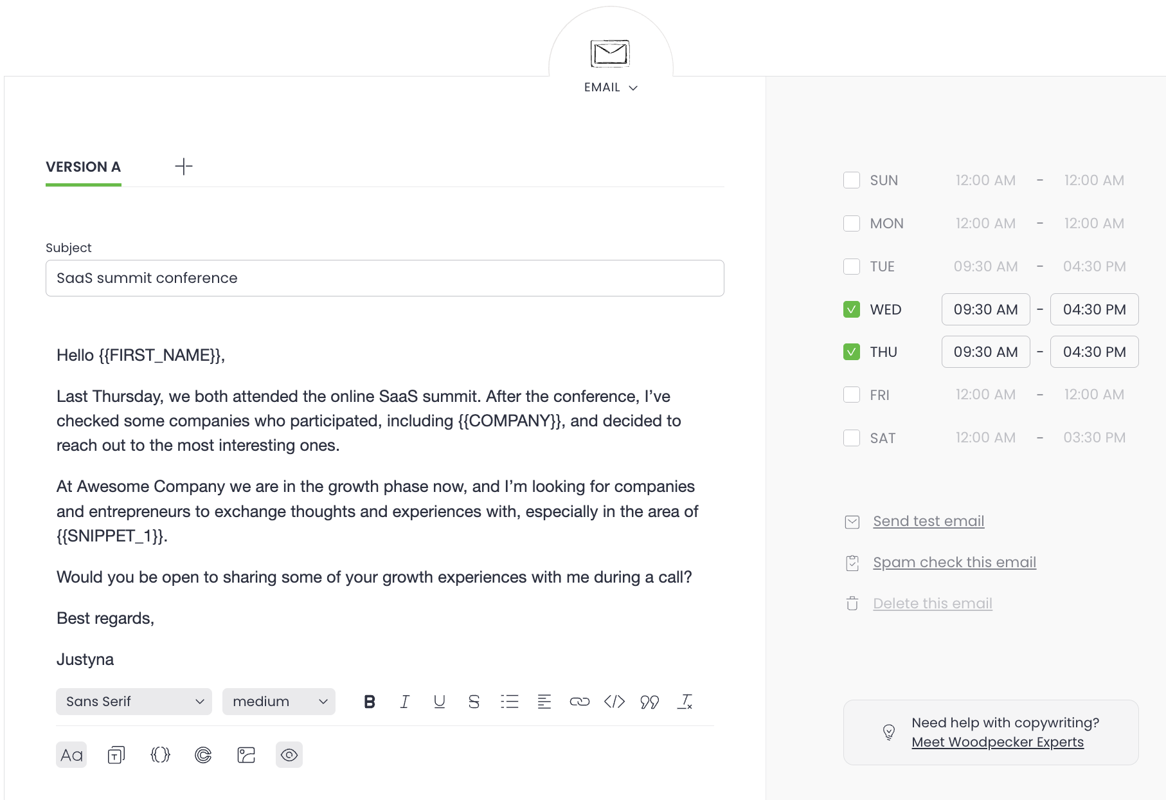
Task: Open the font size medium dropdown
Action: [x=278, y=702]
